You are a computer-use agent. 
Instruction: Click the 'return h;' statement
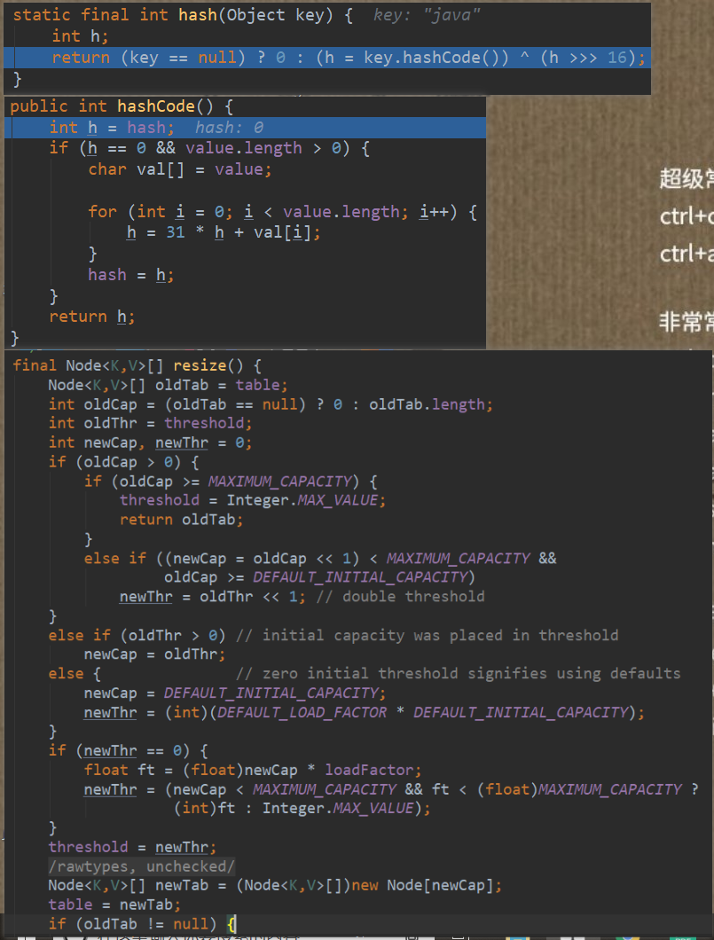(92, 317)
